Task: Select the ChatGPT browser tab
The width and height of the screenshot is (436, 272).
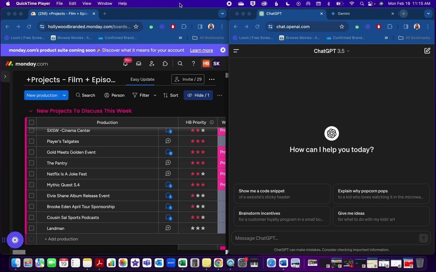Action: [291, 13]
